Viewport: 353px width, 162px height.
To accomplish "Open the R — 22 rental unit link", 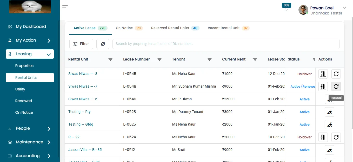I will (74, 137).
